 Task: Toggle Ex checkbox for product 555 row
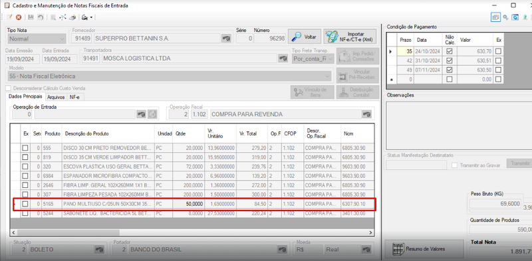pyautogui.click(x=25, y=148)
